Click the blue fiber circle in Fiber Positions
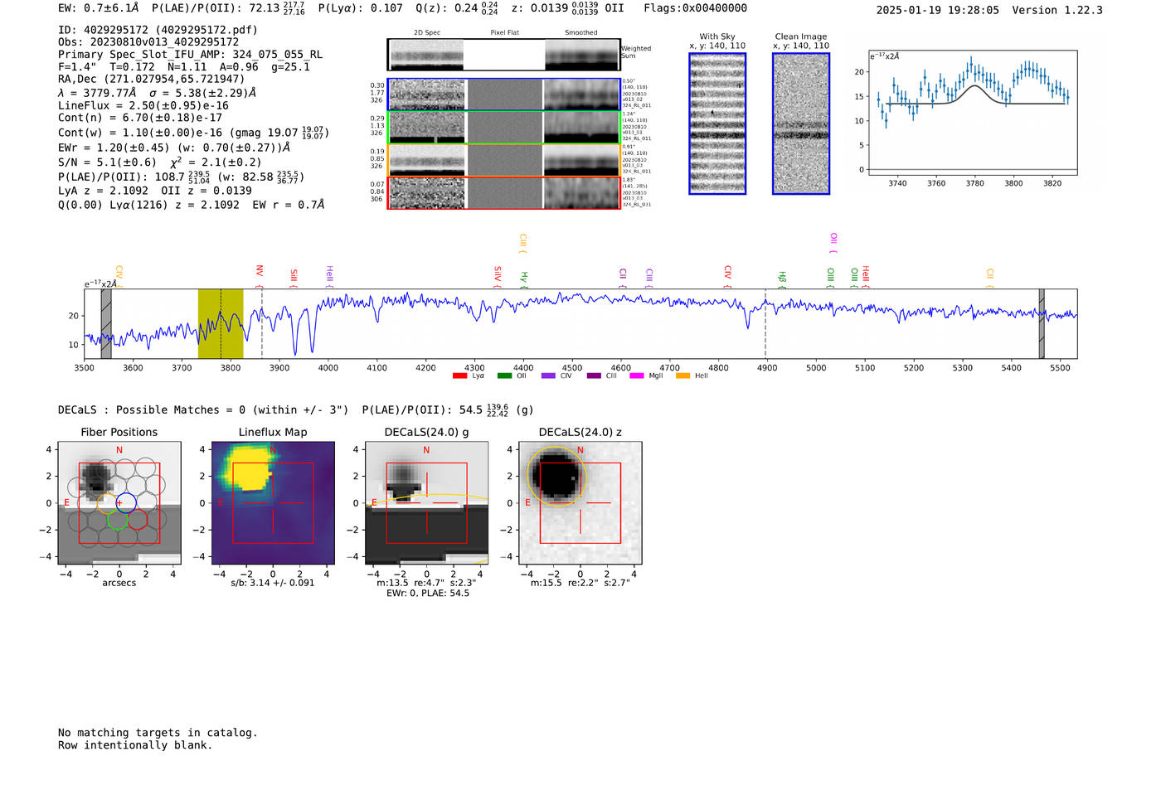The image size is (1161, 790). 125,502
